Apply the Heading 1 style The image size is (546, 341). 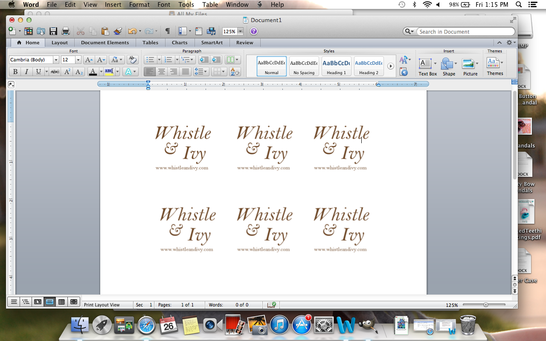[x=337, y=66]
